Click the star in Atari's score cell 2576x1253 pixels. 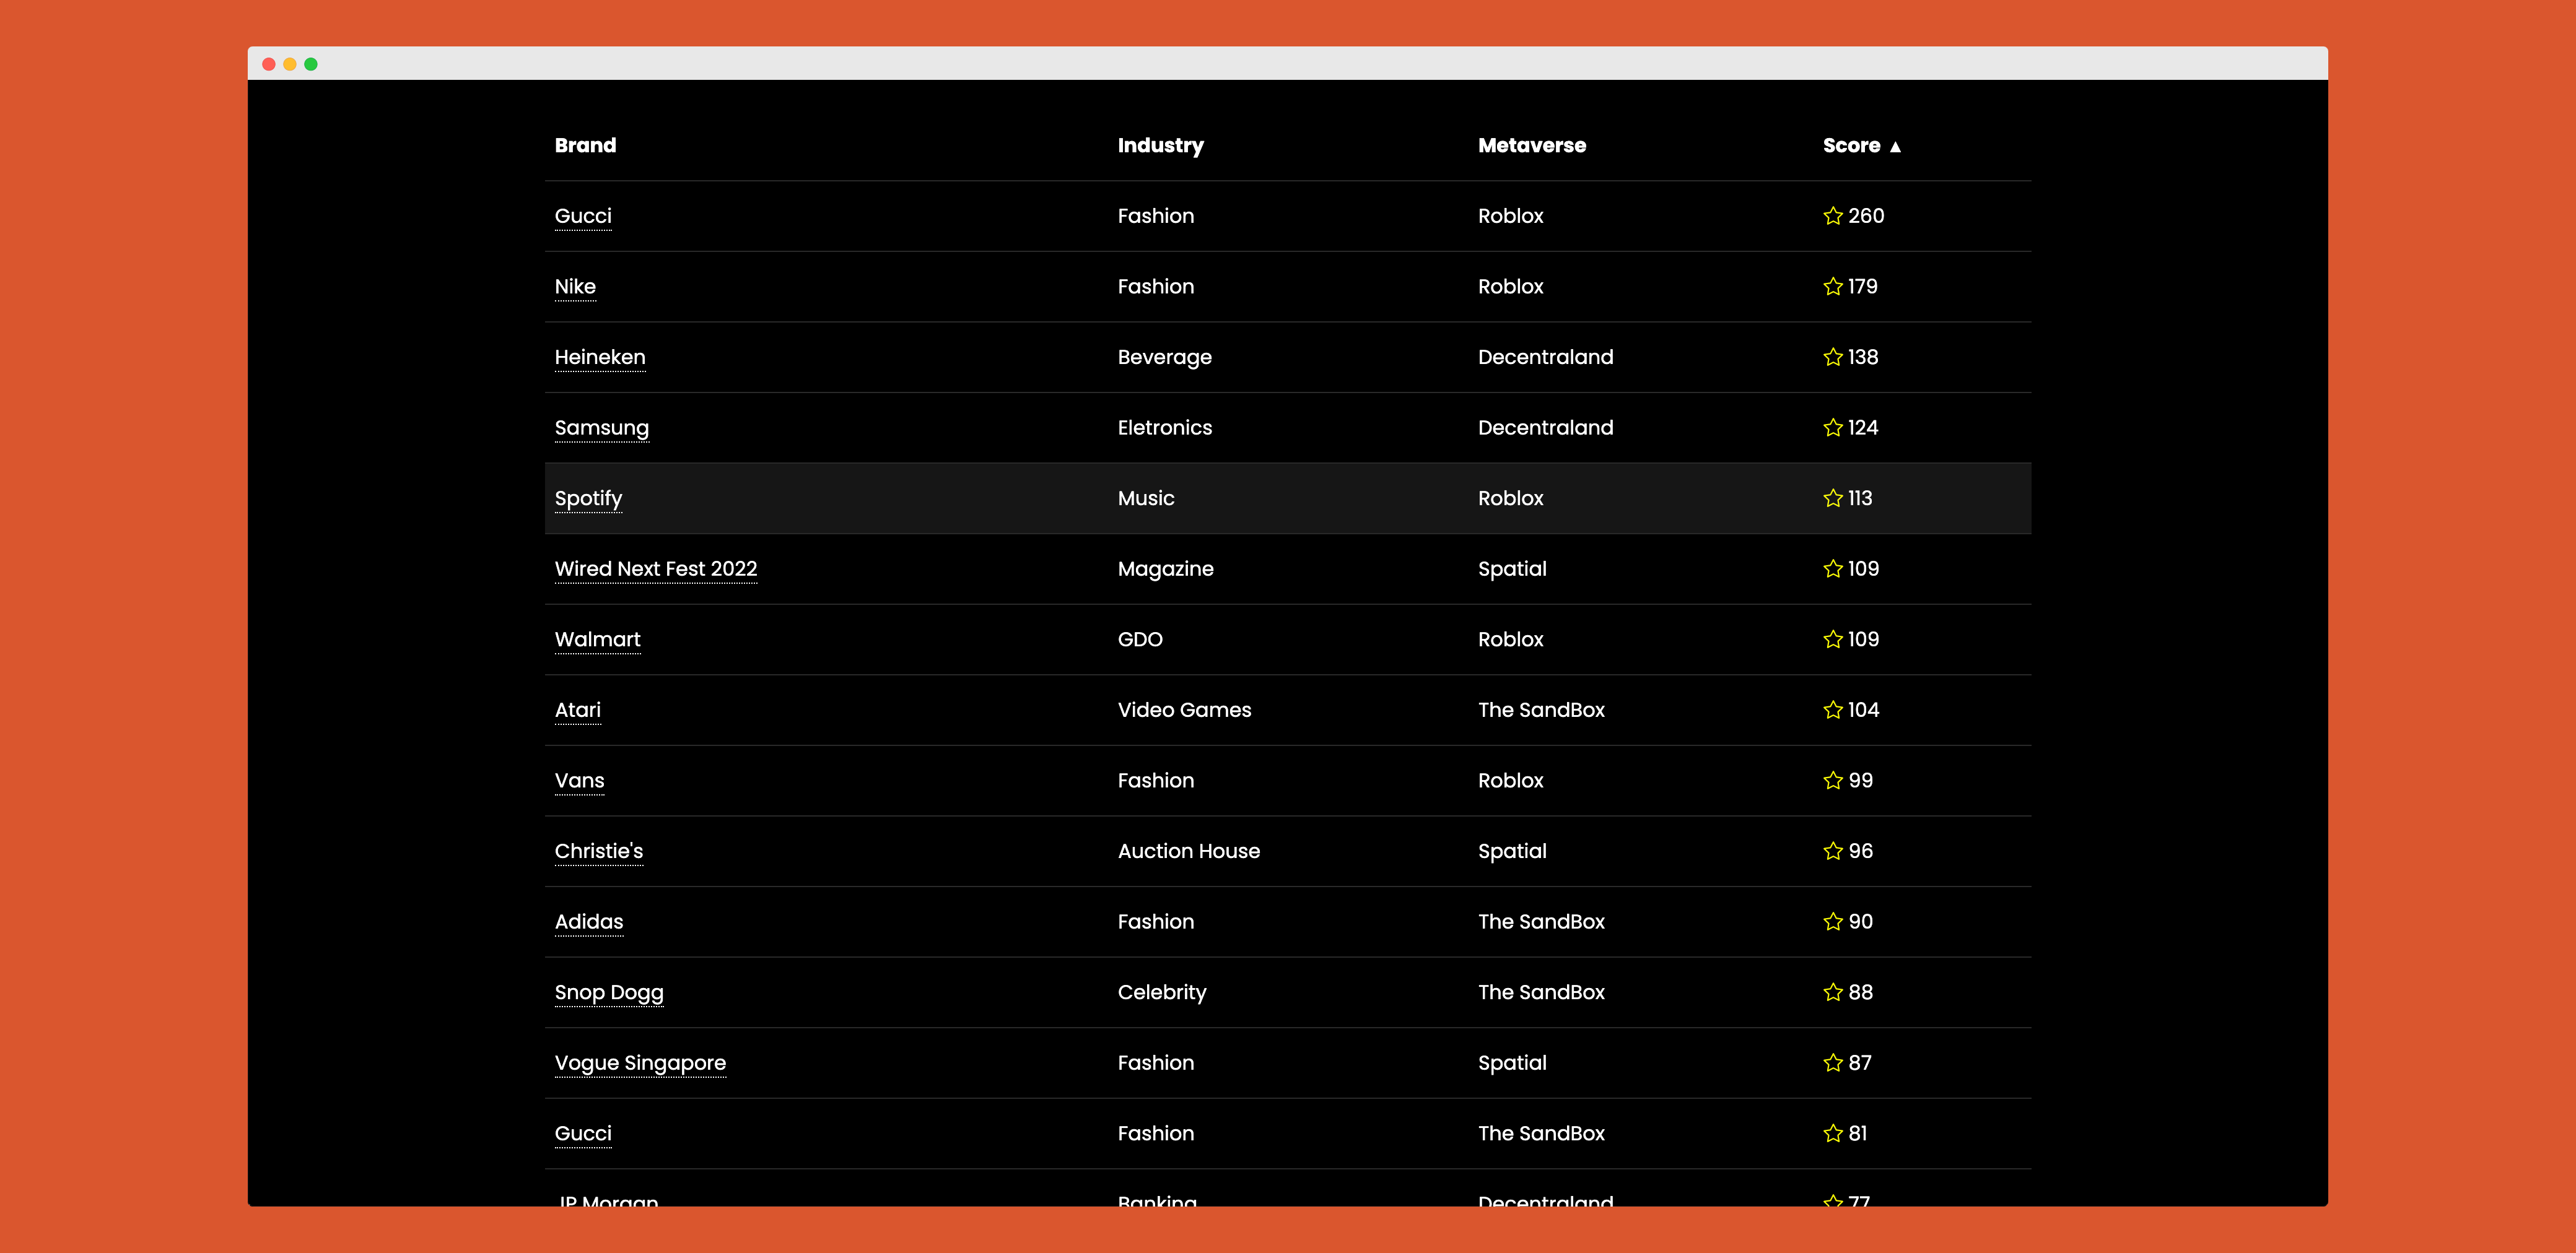pyautogui.click(x=1832, y=711)
